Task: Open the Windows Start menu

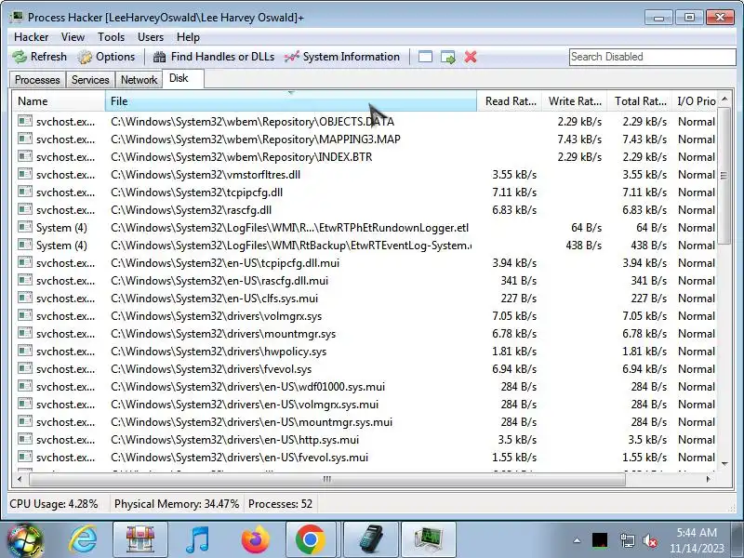Action: tap(24, 540)
